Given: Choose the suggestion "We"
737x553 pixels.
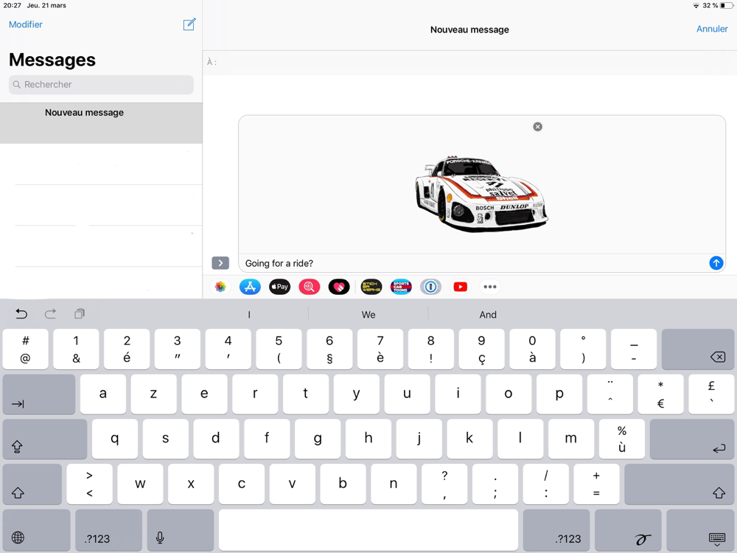Looking at the screenshot, I should tap(368, 315).
